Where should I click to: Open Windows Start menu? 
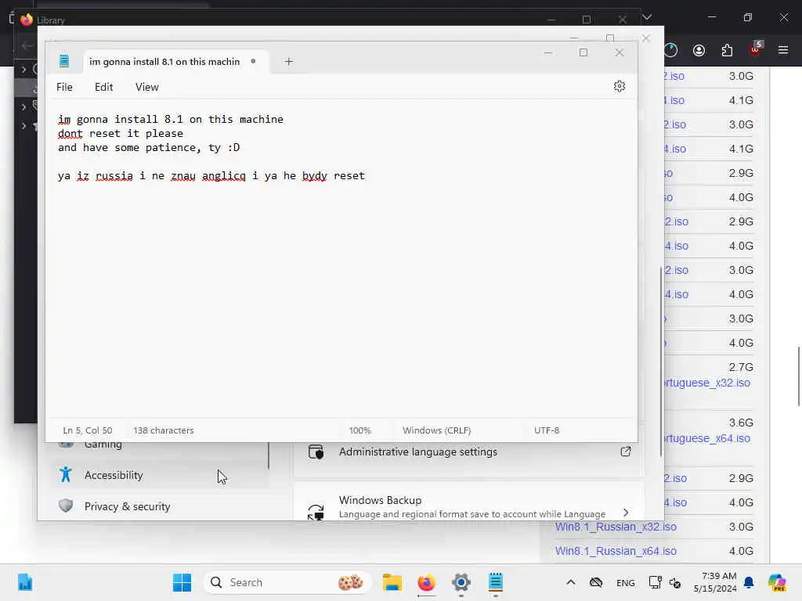(182, 582)
